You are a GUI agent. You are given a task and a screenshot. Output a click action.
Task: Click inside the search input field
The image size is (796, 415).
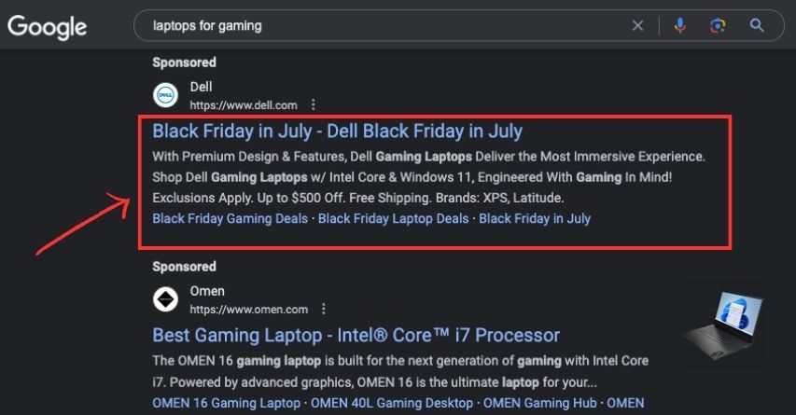click(373, 26)
